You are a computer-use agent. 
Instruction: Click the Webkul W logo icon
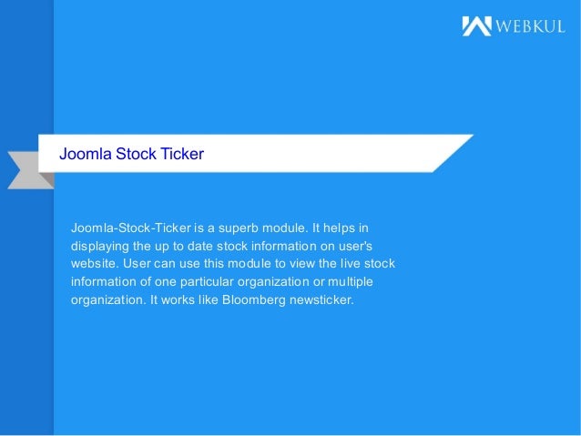(476, 25)
